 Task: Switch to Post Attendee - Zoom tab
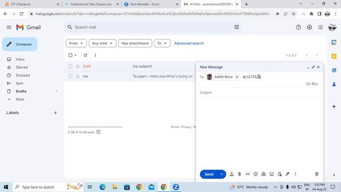click(151, 4)
